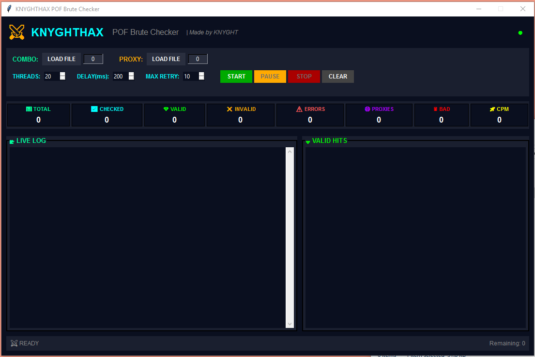Viewport: 535px width, 357px height.
Task: Click the orange PAUSE button
Action: 270,77
